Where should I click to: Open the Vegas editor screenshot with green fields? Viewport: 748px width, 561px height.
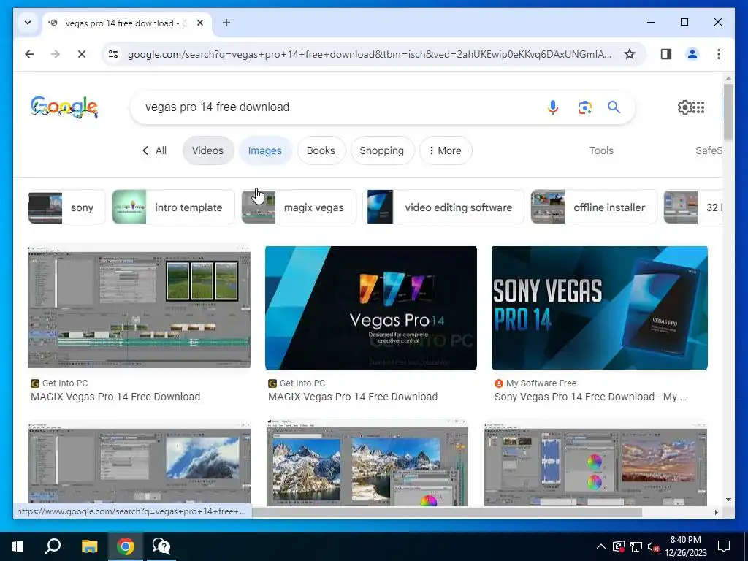point(139,308)
